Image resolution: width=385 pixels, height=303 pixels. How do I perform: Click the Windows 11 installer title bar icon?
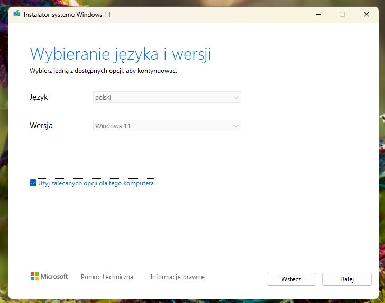pos(17,13)
